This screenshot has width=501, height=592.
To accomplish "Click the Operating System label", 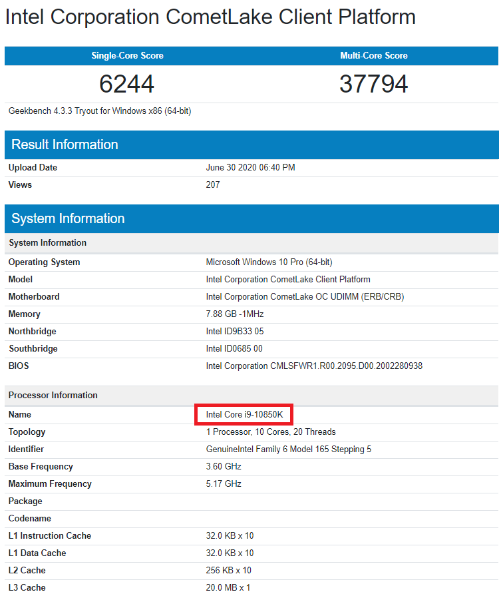I will tap(44, 262).
